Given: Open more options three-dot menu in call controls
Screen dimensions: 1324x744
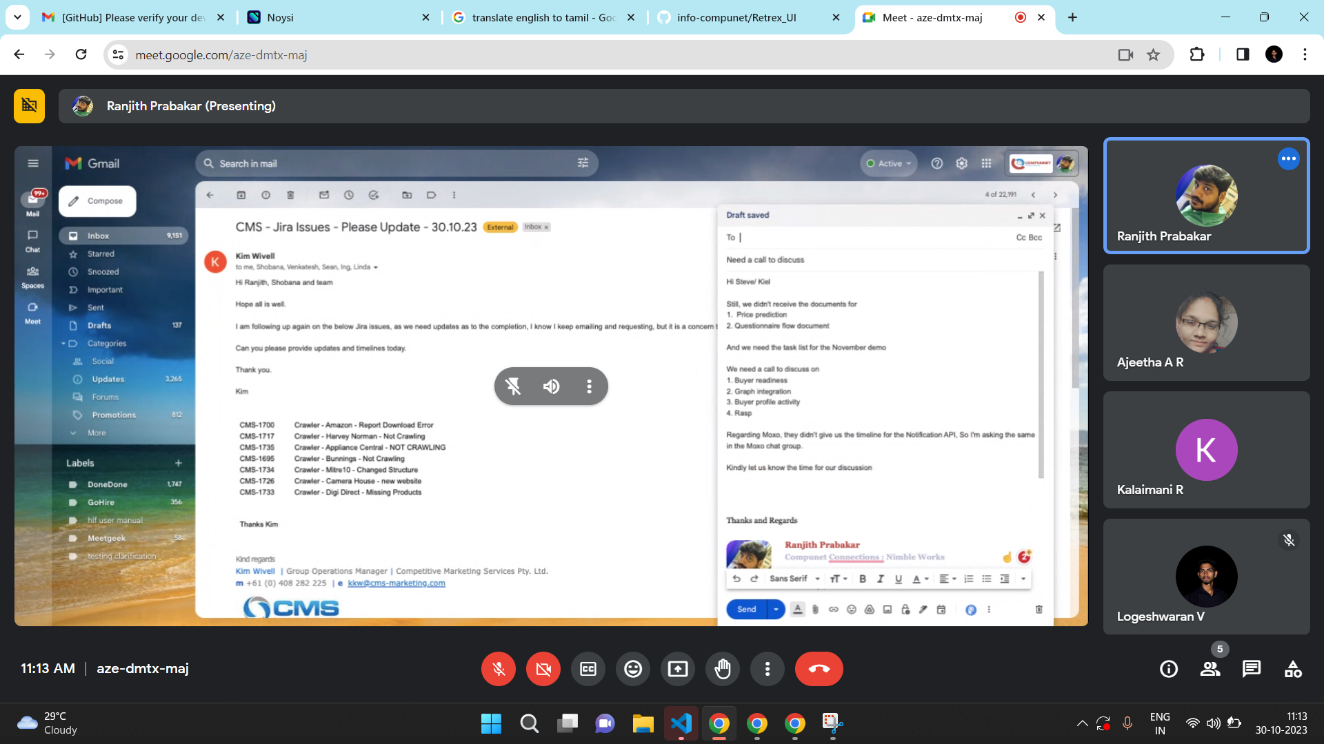Looking at the screenshot, I should click(767, 669).
